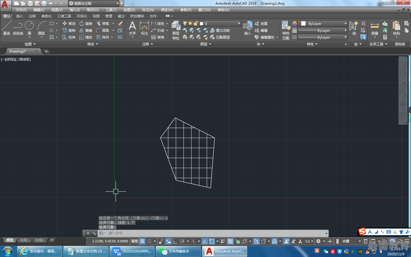
Task: Switch to the 插入 ribbon tab
Action: [x=19, y=16]
